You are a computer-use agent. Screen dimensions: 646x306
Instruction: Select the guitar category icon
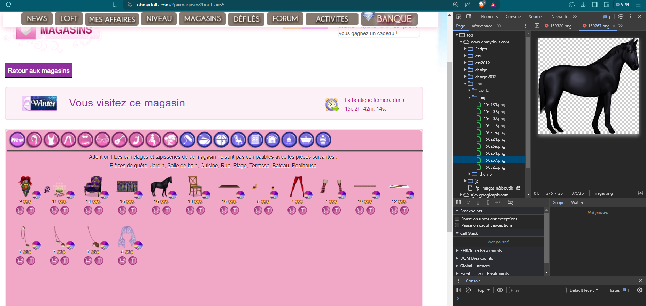tap(119, 140)
